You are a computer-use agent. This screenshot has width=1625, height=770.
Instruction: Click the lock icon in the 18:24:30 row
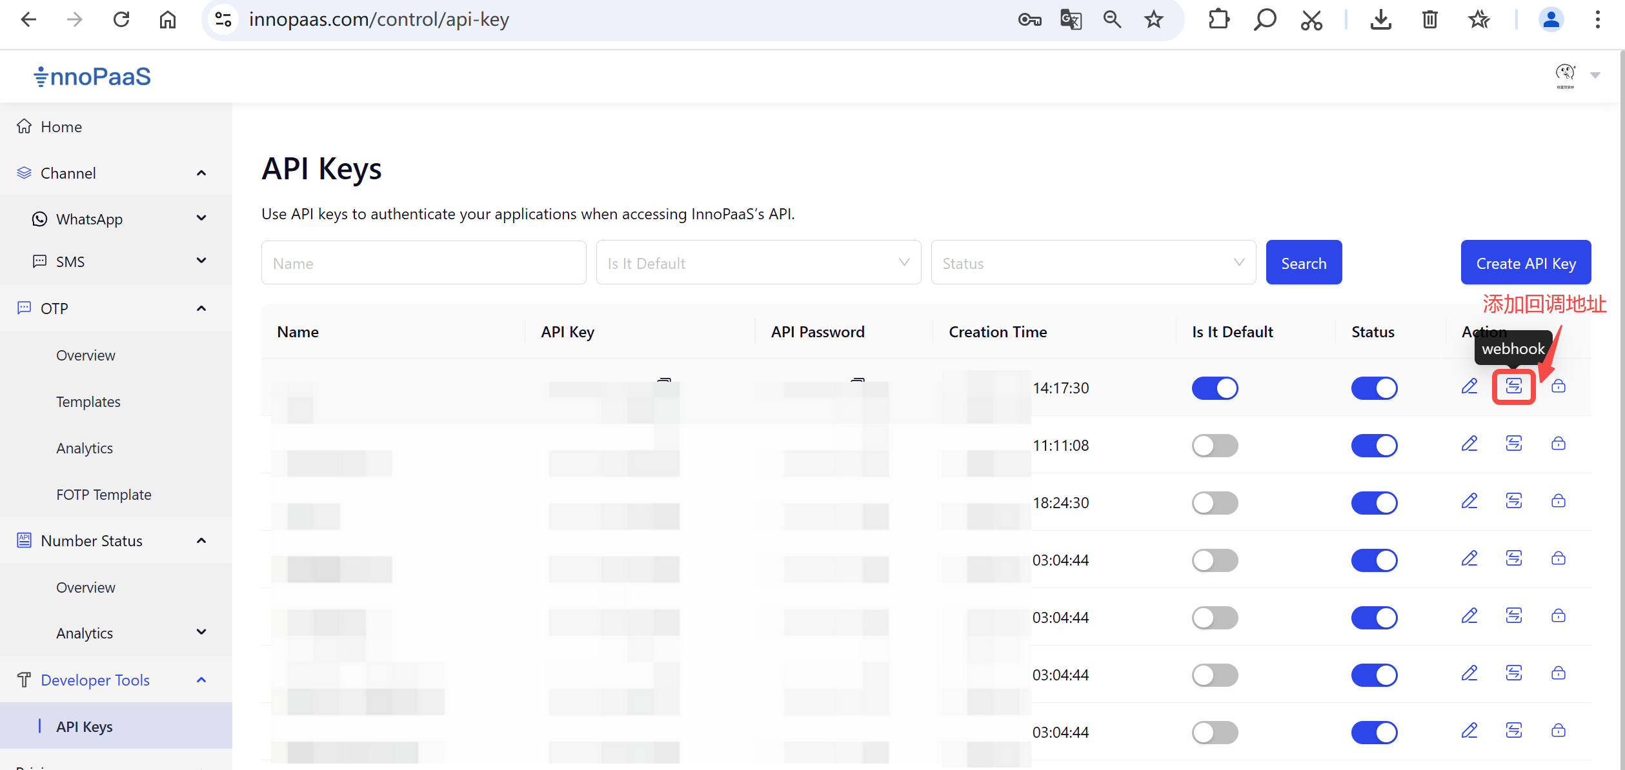coord(1558,501)
